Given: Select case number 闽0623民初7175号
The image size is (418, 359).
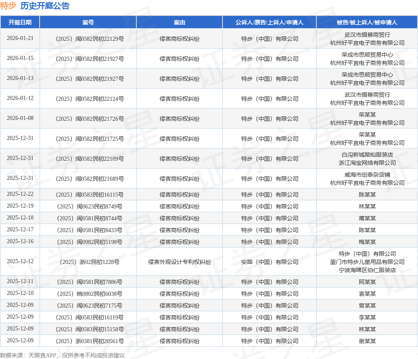Looking at the screenshot, I should pyautogui.click(x=90, y=306).
